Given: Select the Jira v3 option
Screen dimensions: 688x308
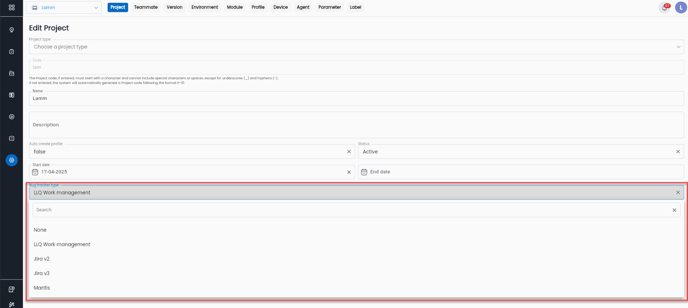Looking at the screenshot, I should pos(356,273).
